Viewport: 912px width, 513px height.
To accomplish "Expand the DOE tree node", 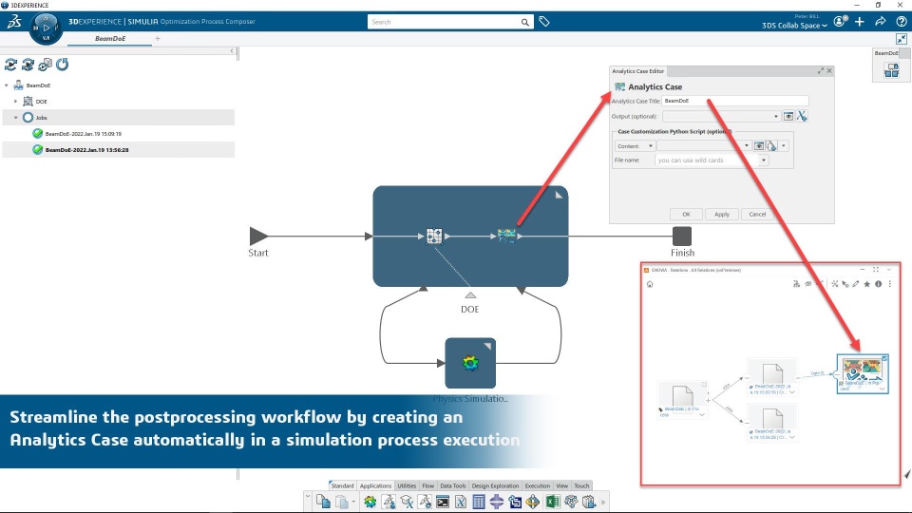I will [16, 102].
